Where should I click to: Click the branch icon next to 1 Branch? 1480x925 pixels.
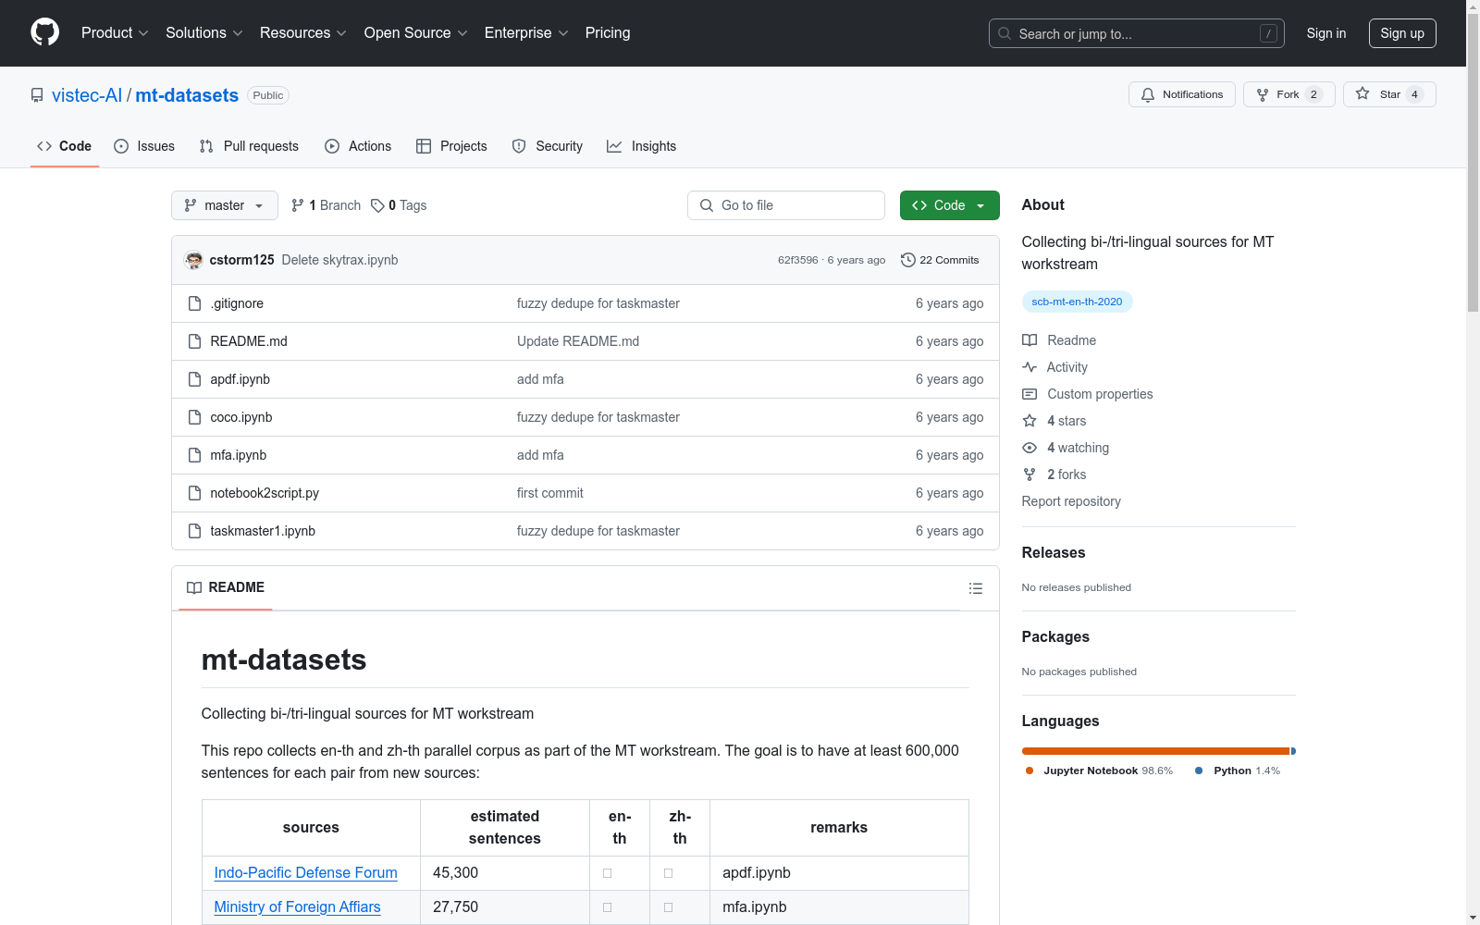pyautogui.click(x=298, y=205)
